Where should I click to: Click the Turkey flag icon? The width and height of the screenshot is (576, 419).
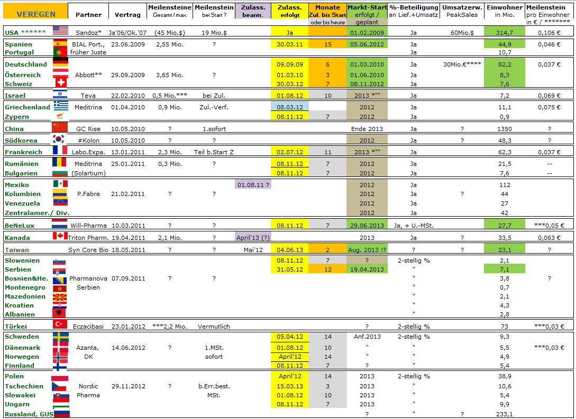pyautogui.click(x=60, y=324)
